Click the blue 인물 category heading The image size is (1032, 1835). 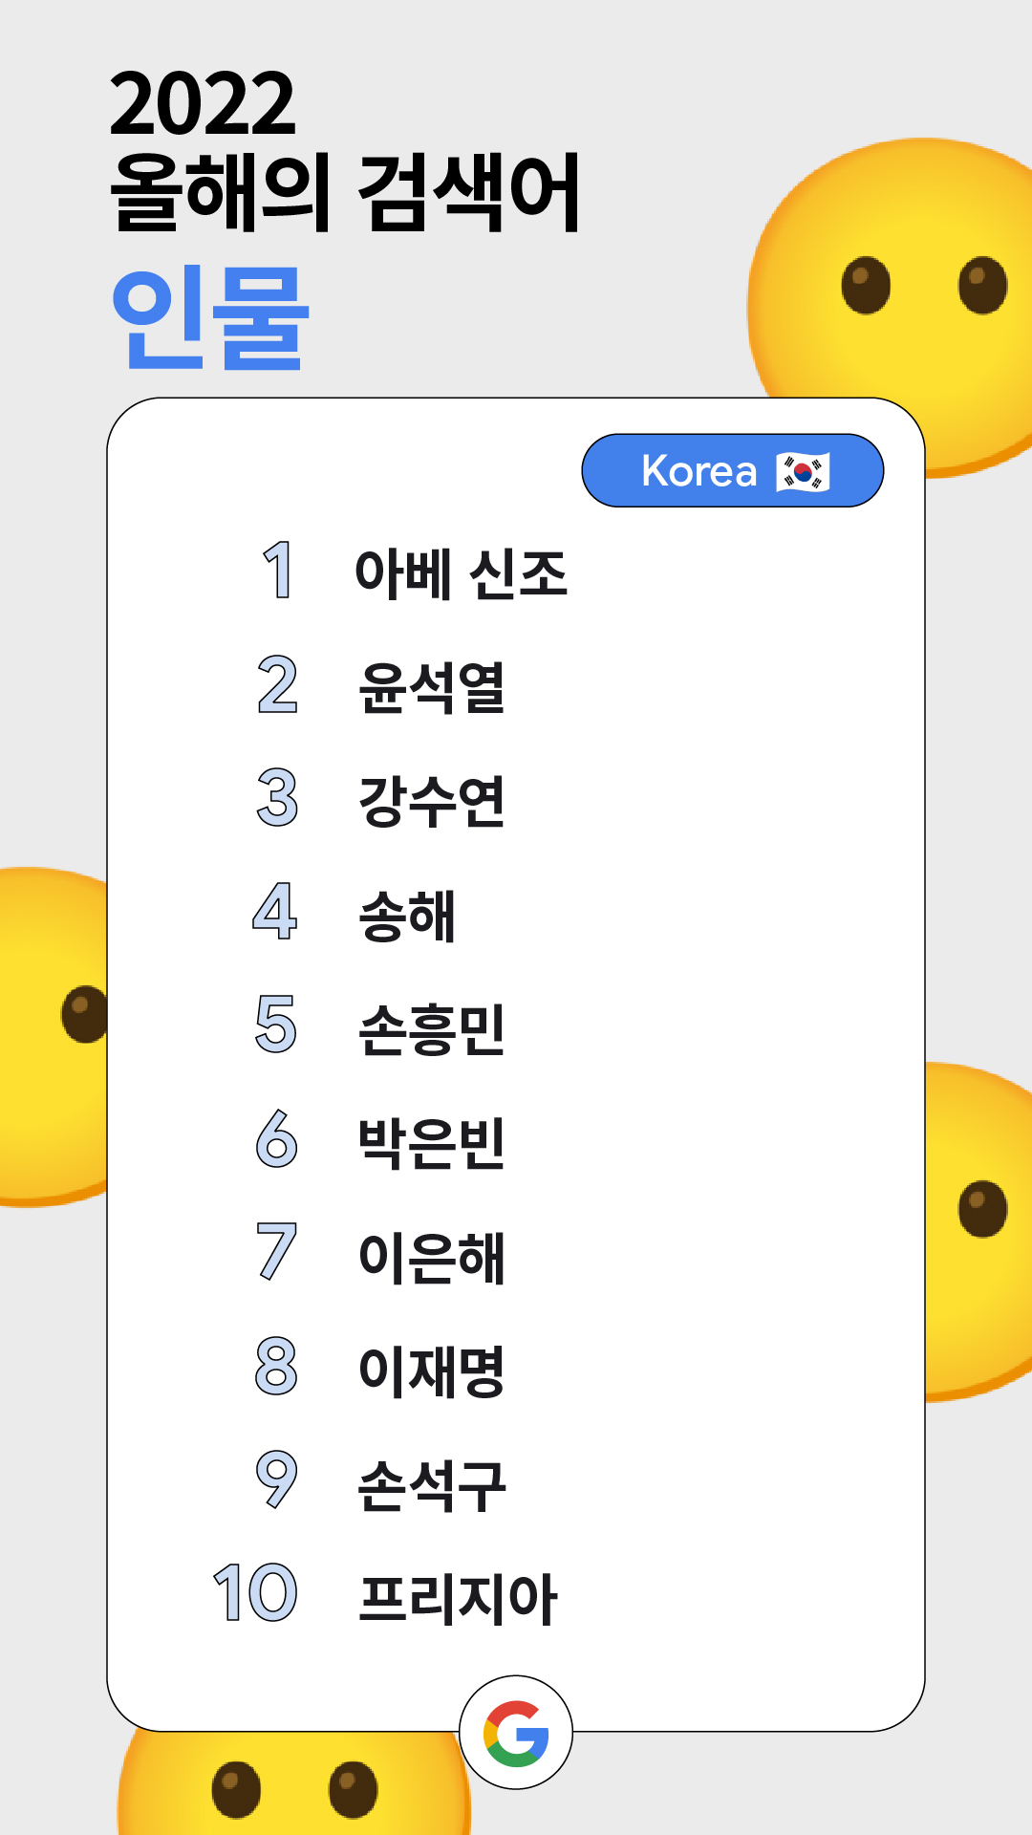(x=210, y=319)
